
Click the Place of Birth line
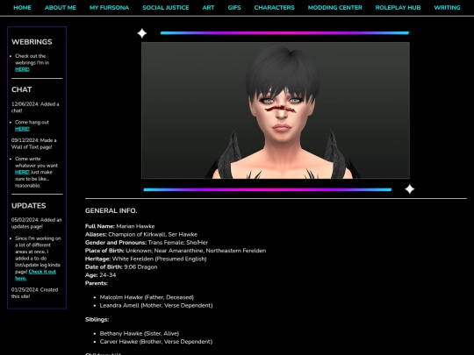click(x=176, y=251)
